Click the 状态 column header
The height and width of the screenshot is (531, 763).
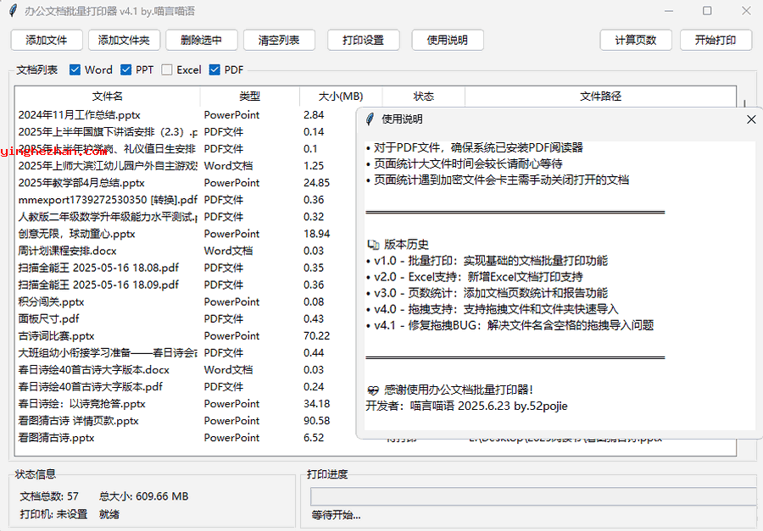point(423,97)
